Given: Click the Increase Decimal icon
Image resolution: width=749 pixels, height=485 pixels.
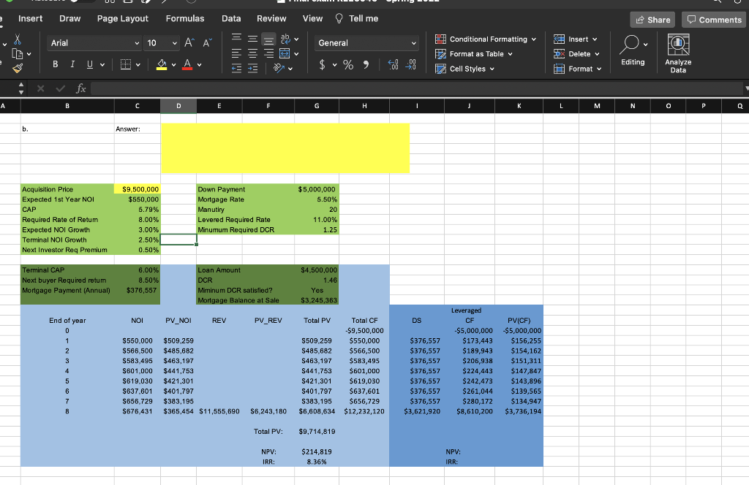Looking at the screenshot, I should [411, 64].
